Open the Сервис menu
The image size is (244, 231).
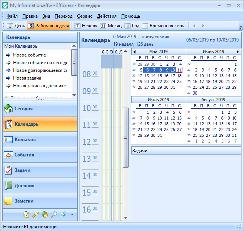(84, 16)
